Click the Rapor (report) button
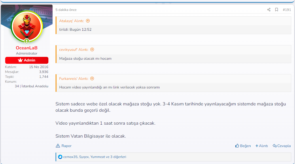Viewport: 295px width, 164px height. [x=64, y=146]
